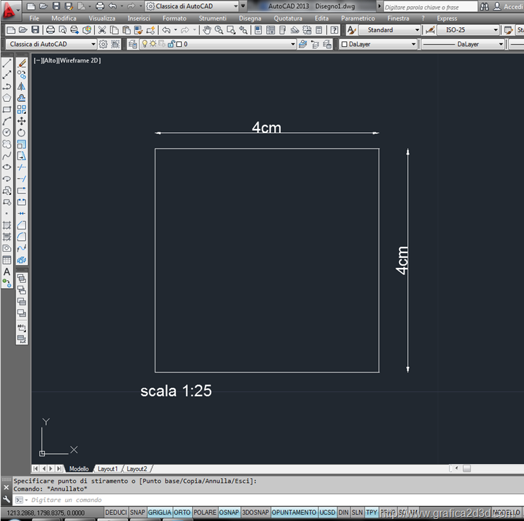
Task: Open the Classica di AutoCAD workspace dropdown
Action: pos(52,44)
